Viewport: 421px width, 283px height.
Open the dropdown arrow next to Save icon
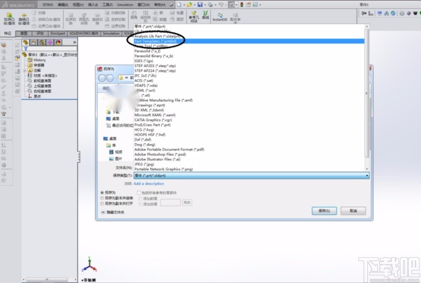[x=205, y=5]
